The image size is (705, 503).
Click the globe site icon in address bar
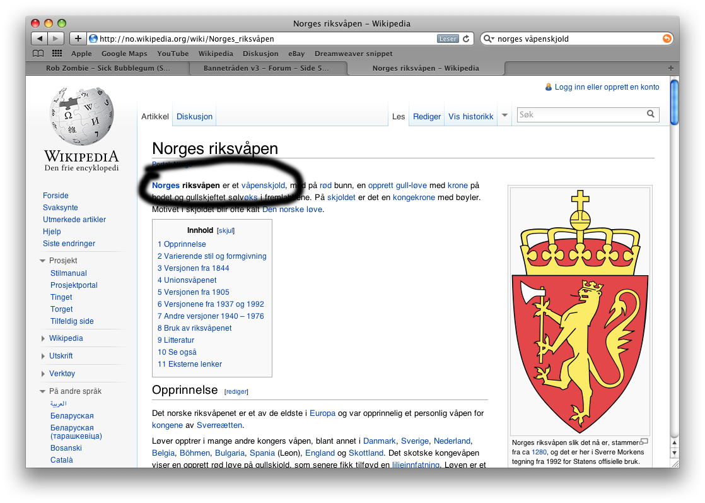click(x=93, y=38)
